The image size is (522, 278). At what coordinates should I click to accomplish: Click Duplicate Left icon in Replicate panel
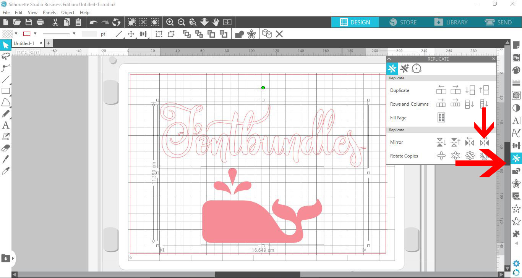coord(441,90)
